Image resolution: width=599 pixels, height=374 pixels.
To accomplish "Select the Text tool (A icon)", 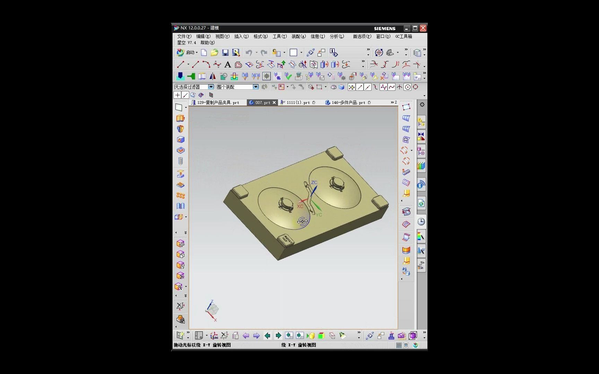I will click(x=227, y=64).
